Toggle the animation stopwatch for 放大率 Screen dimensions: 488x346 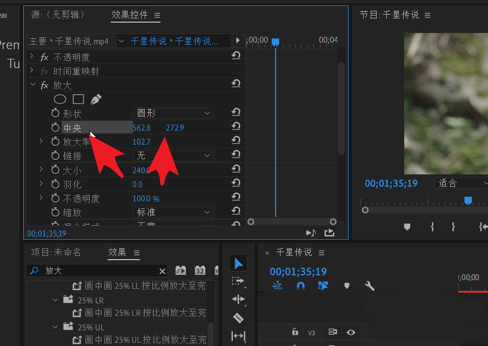(55, 141)
